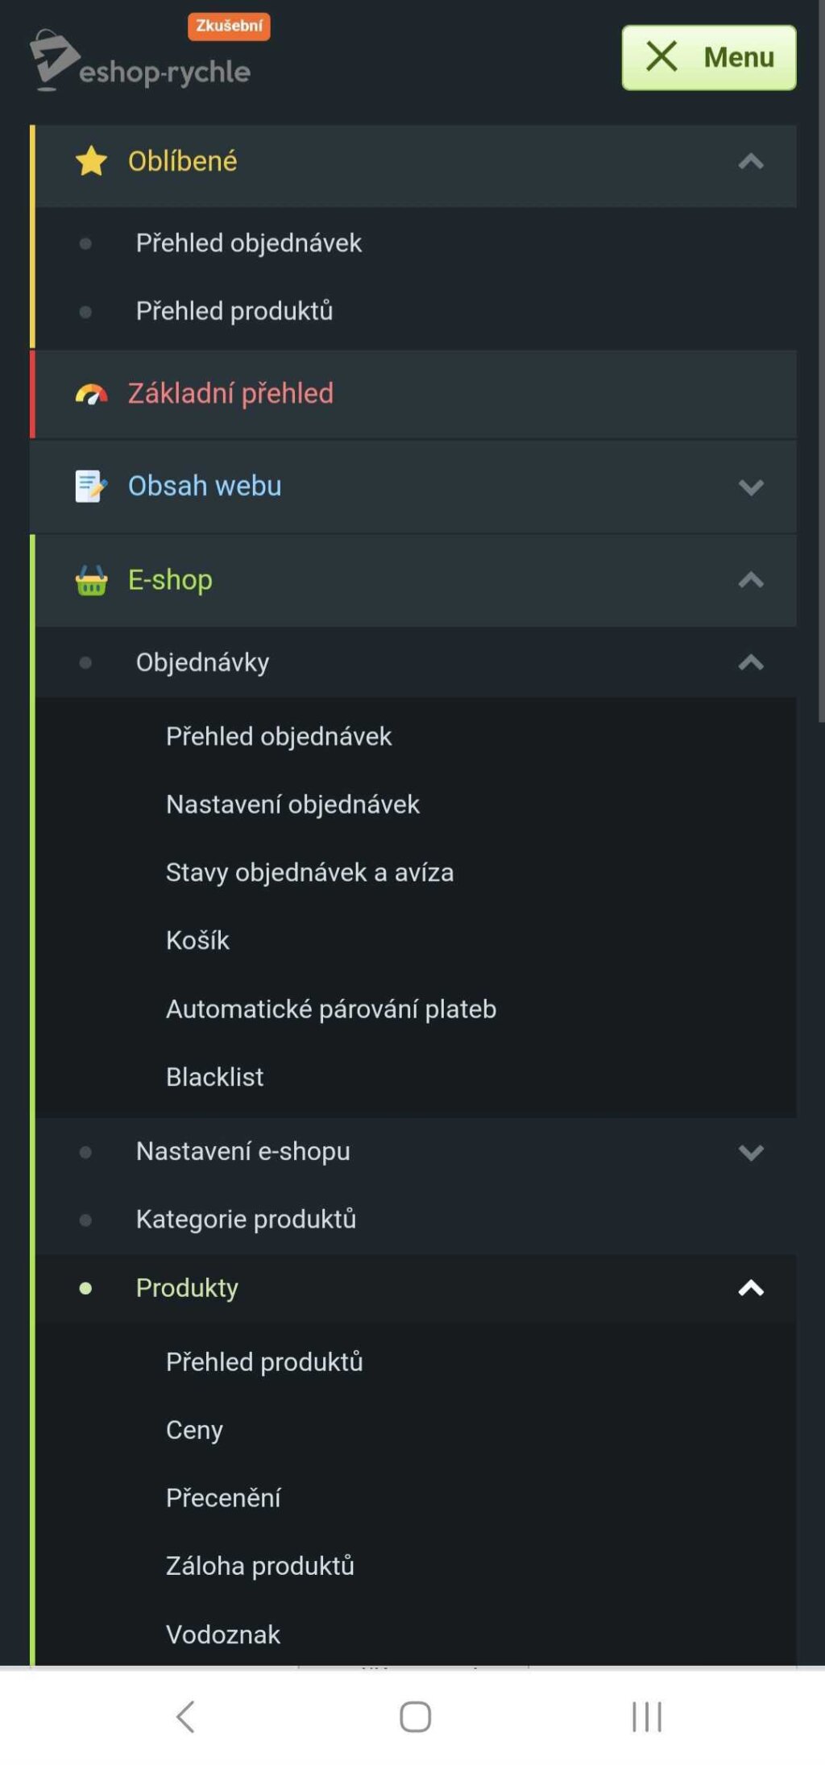
Task: Expand the Nastavení e-shopu chevron
Action: click(751, 1152)
